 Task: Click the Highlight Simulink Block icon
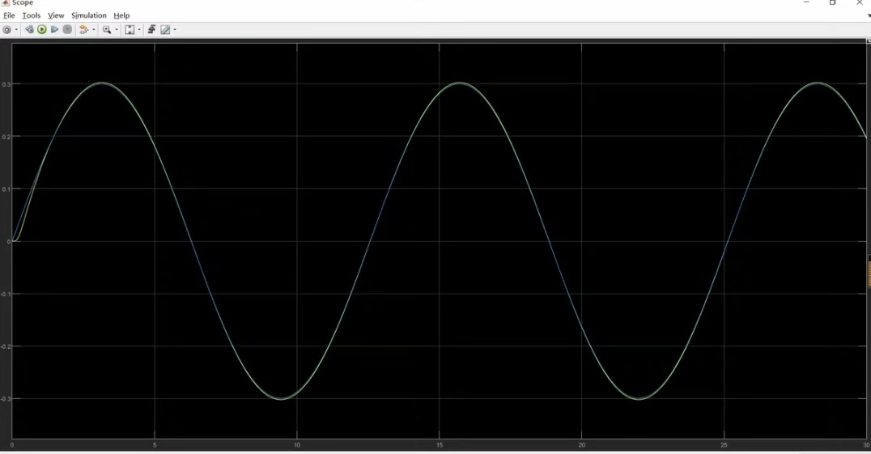[x=84, y=29]
